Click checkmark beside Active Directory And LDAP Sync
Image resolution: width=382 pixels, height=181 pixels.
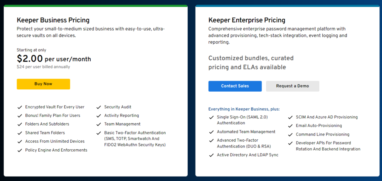click(212, 155)
